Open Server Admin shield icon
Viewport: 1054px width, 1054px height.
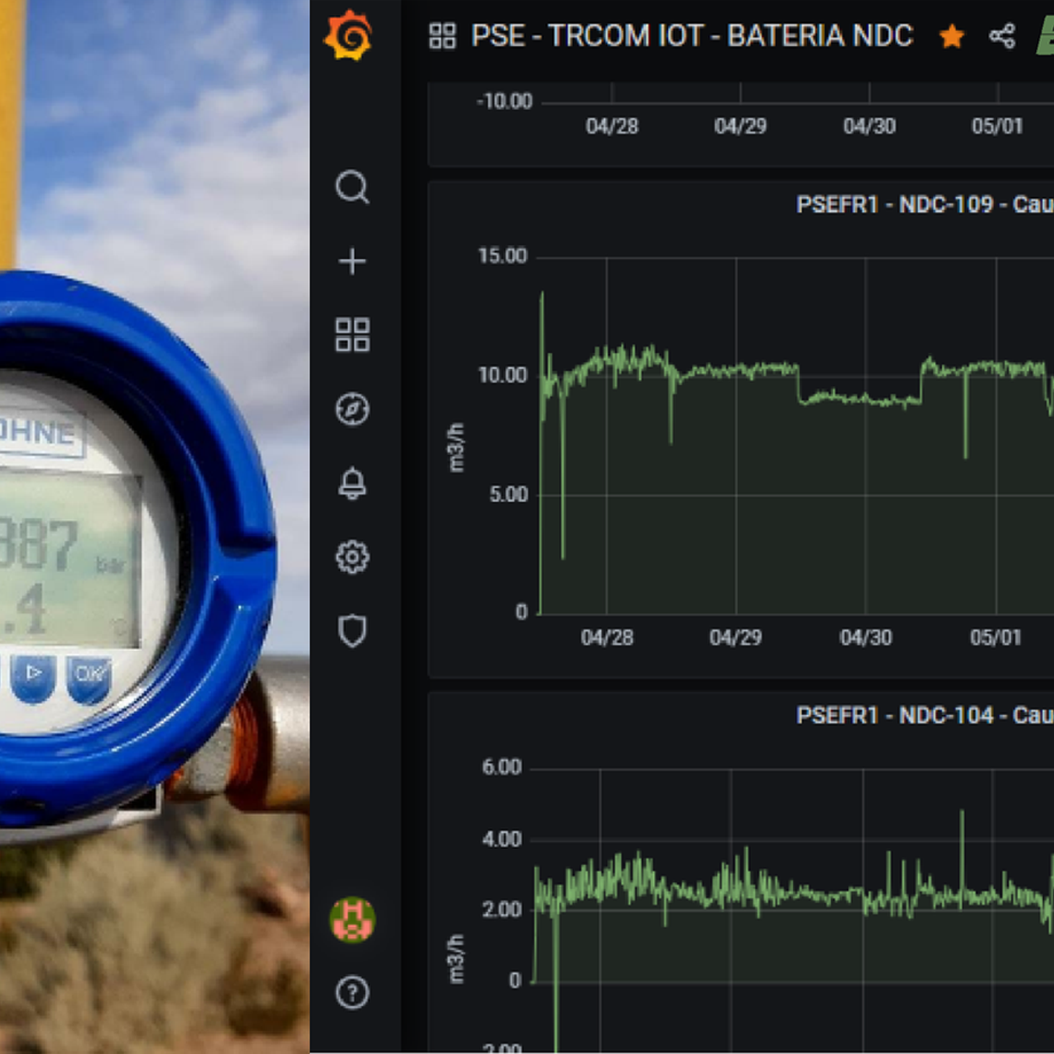[x=352, y=631]
